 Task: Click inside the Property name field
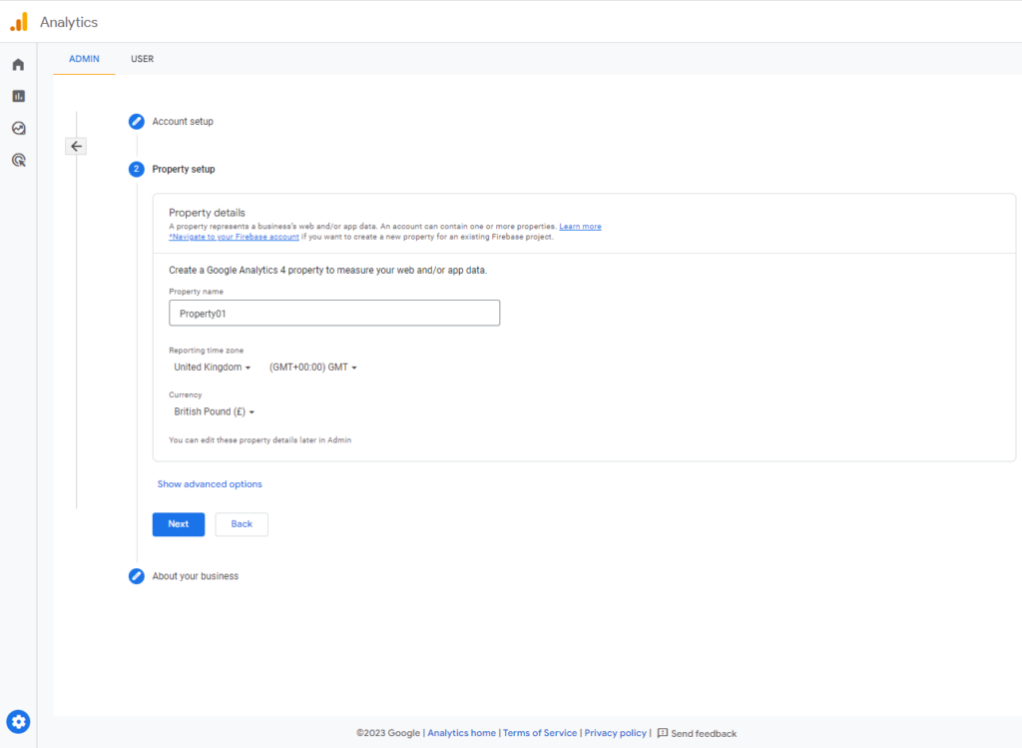334,312
